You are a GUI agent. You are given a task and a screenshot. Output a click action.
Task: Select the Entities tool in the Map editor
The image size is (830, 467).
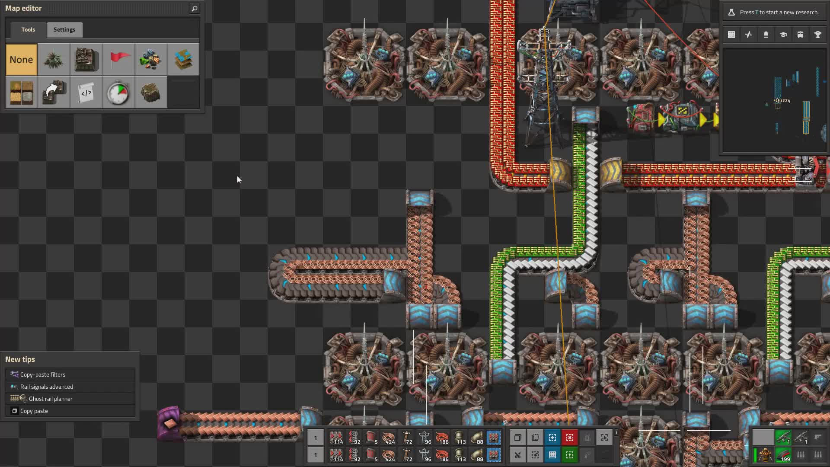coord(86,59)
